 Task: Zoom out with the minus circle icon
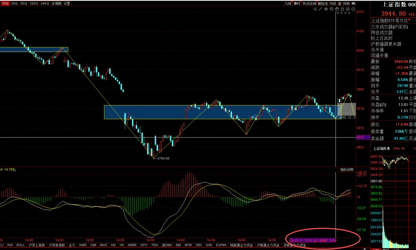click(x=353, y=9)
